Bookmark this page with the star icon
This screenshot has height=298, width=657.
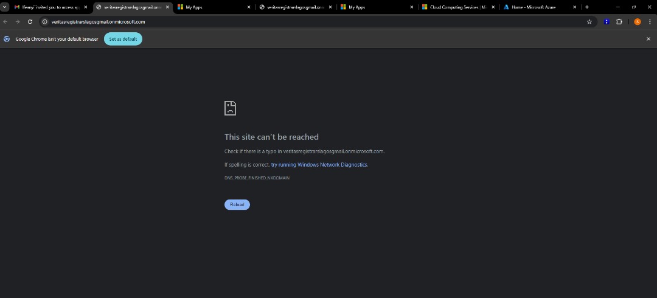[x=589, y=21]
